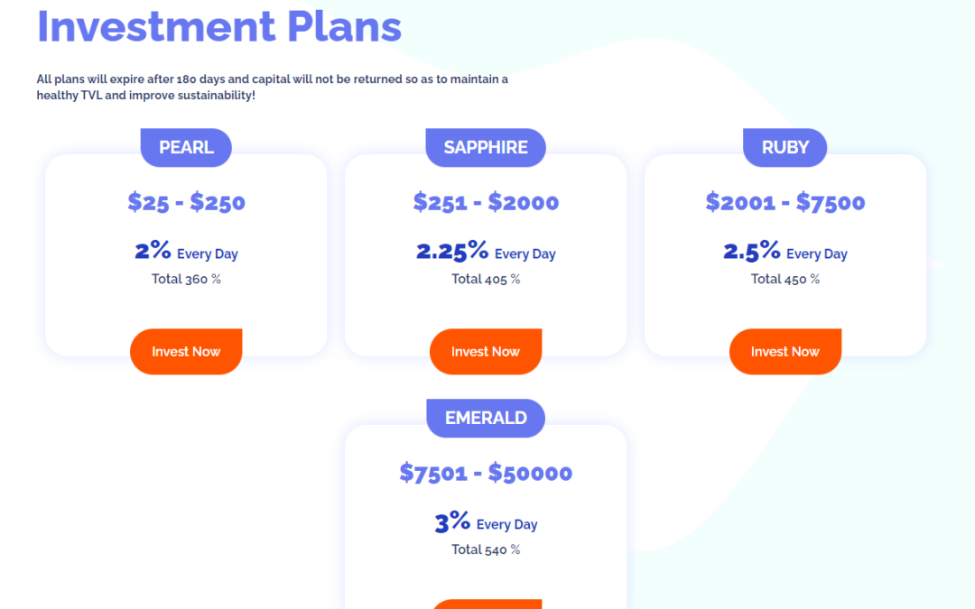This screenshot has width=975, height=609.
Task: Select the SAPPHIRE plan badge
Action: (486, 147)
